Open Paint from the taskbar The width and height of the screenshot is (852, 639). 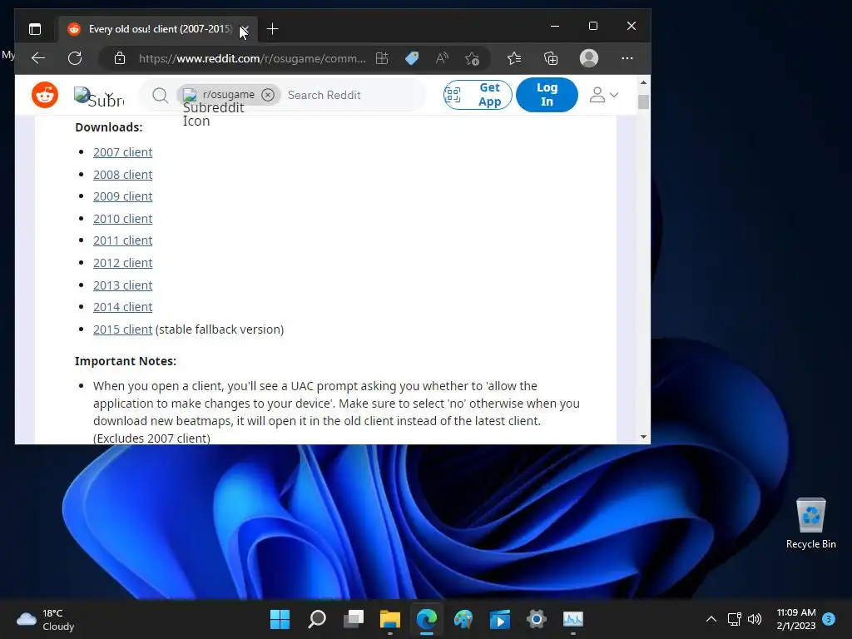coord(463,619)
